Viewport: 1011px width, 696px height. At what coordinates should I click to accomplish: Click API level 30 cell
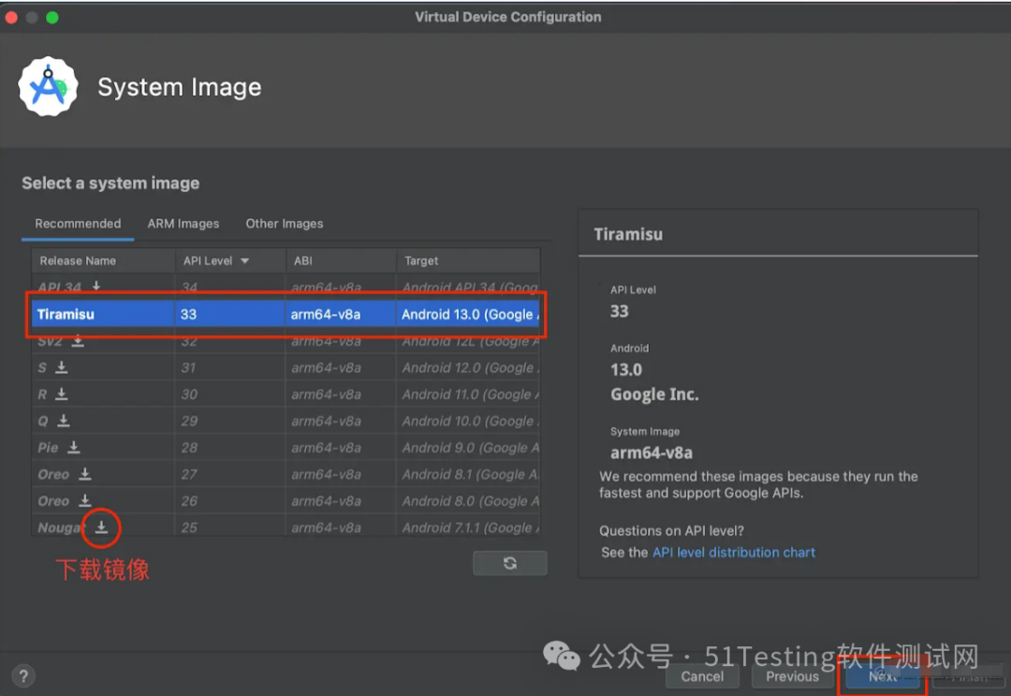tap(230, 394)
